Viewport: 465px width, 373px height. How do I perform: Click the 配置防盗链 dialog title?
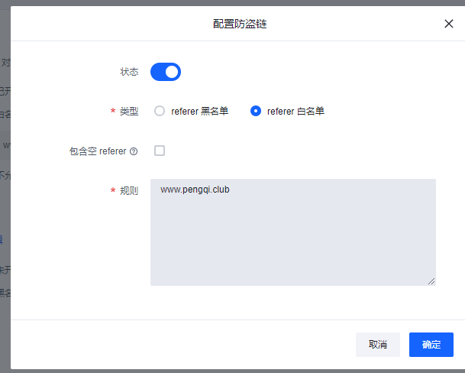(x=240, y=24)
